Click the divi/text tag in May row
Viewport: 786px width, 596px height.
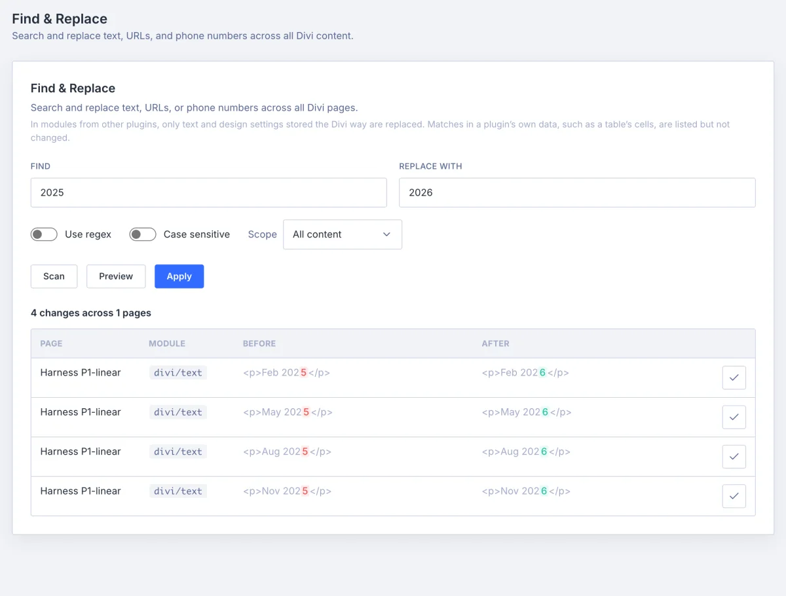pos(178,412)
